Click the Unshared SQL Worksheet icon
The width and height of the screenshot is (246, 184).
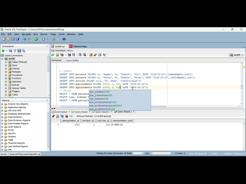(x=91, y=55)
